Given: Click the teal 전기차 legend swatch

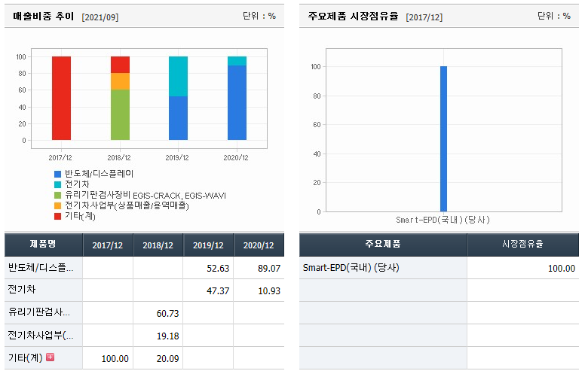Looking at the screenshot, I should click(x=57, y=184).
